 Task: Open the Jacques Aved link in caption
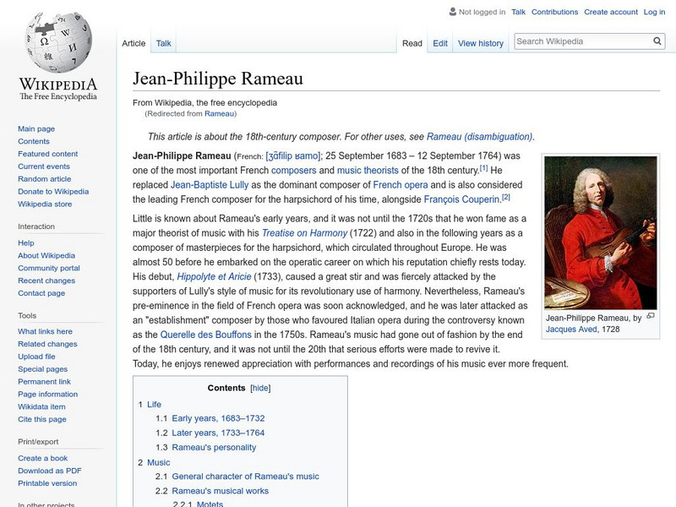coord(571,330)
